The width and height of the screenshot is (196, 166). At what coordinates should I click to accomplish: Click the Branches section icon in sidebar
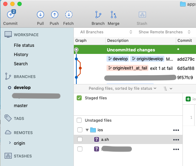point(8,76)
